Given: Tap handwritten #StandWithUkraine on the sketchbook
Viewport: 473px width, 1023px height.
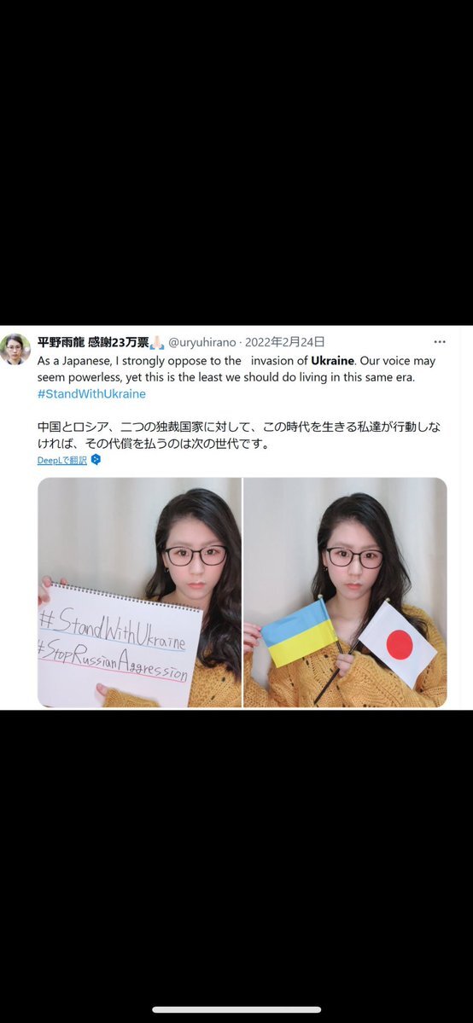Looking at the screenshot, I should [112, 625].
